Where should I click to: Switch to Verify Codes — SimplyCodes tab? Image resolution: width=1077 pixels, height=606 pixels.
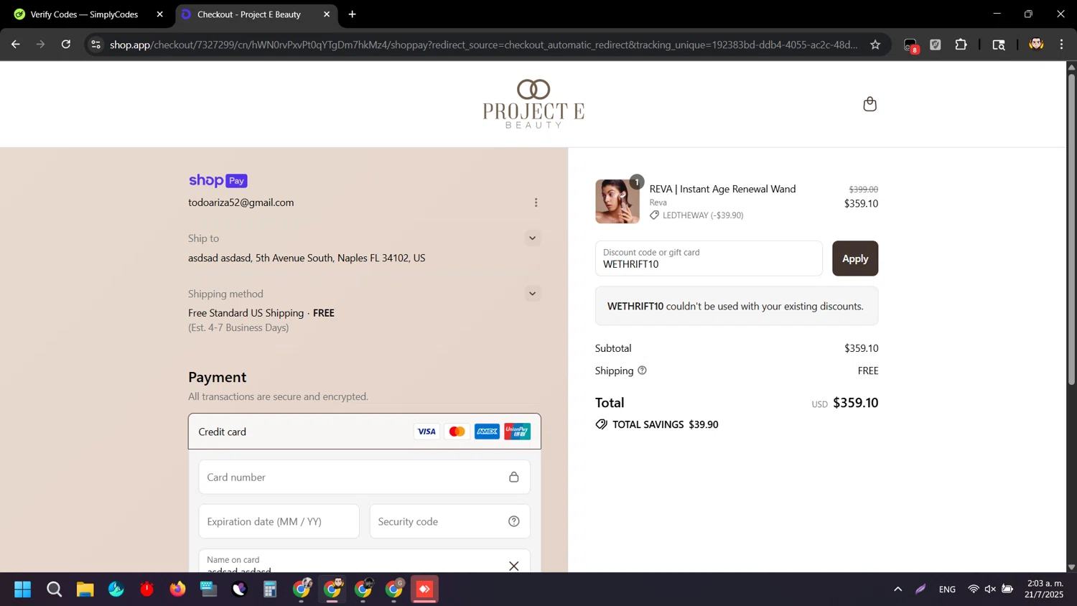[x=84, y=14]
